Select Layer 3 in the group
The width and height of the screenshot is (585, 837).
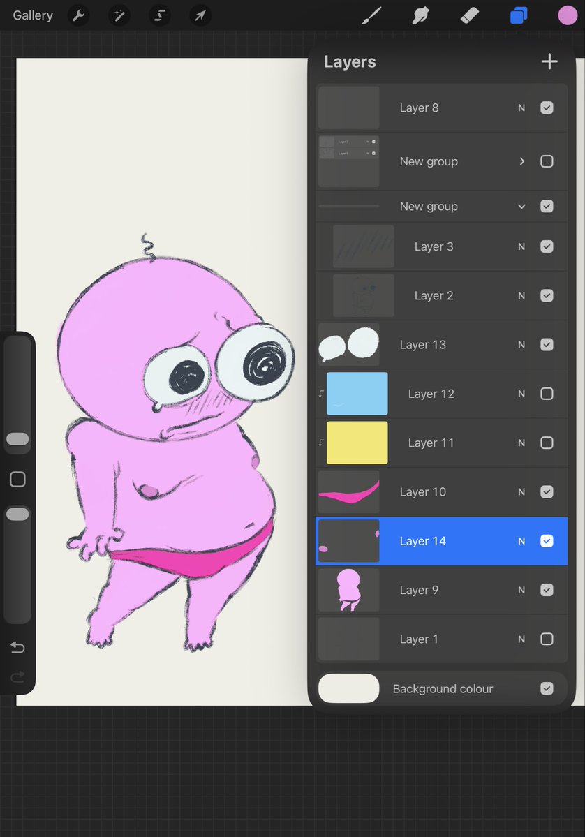pos(441,246)
